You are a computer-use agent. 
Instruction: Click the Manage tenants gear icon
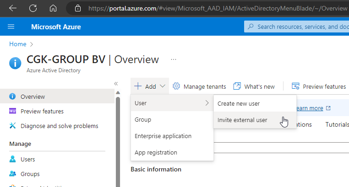pos(176,86)
